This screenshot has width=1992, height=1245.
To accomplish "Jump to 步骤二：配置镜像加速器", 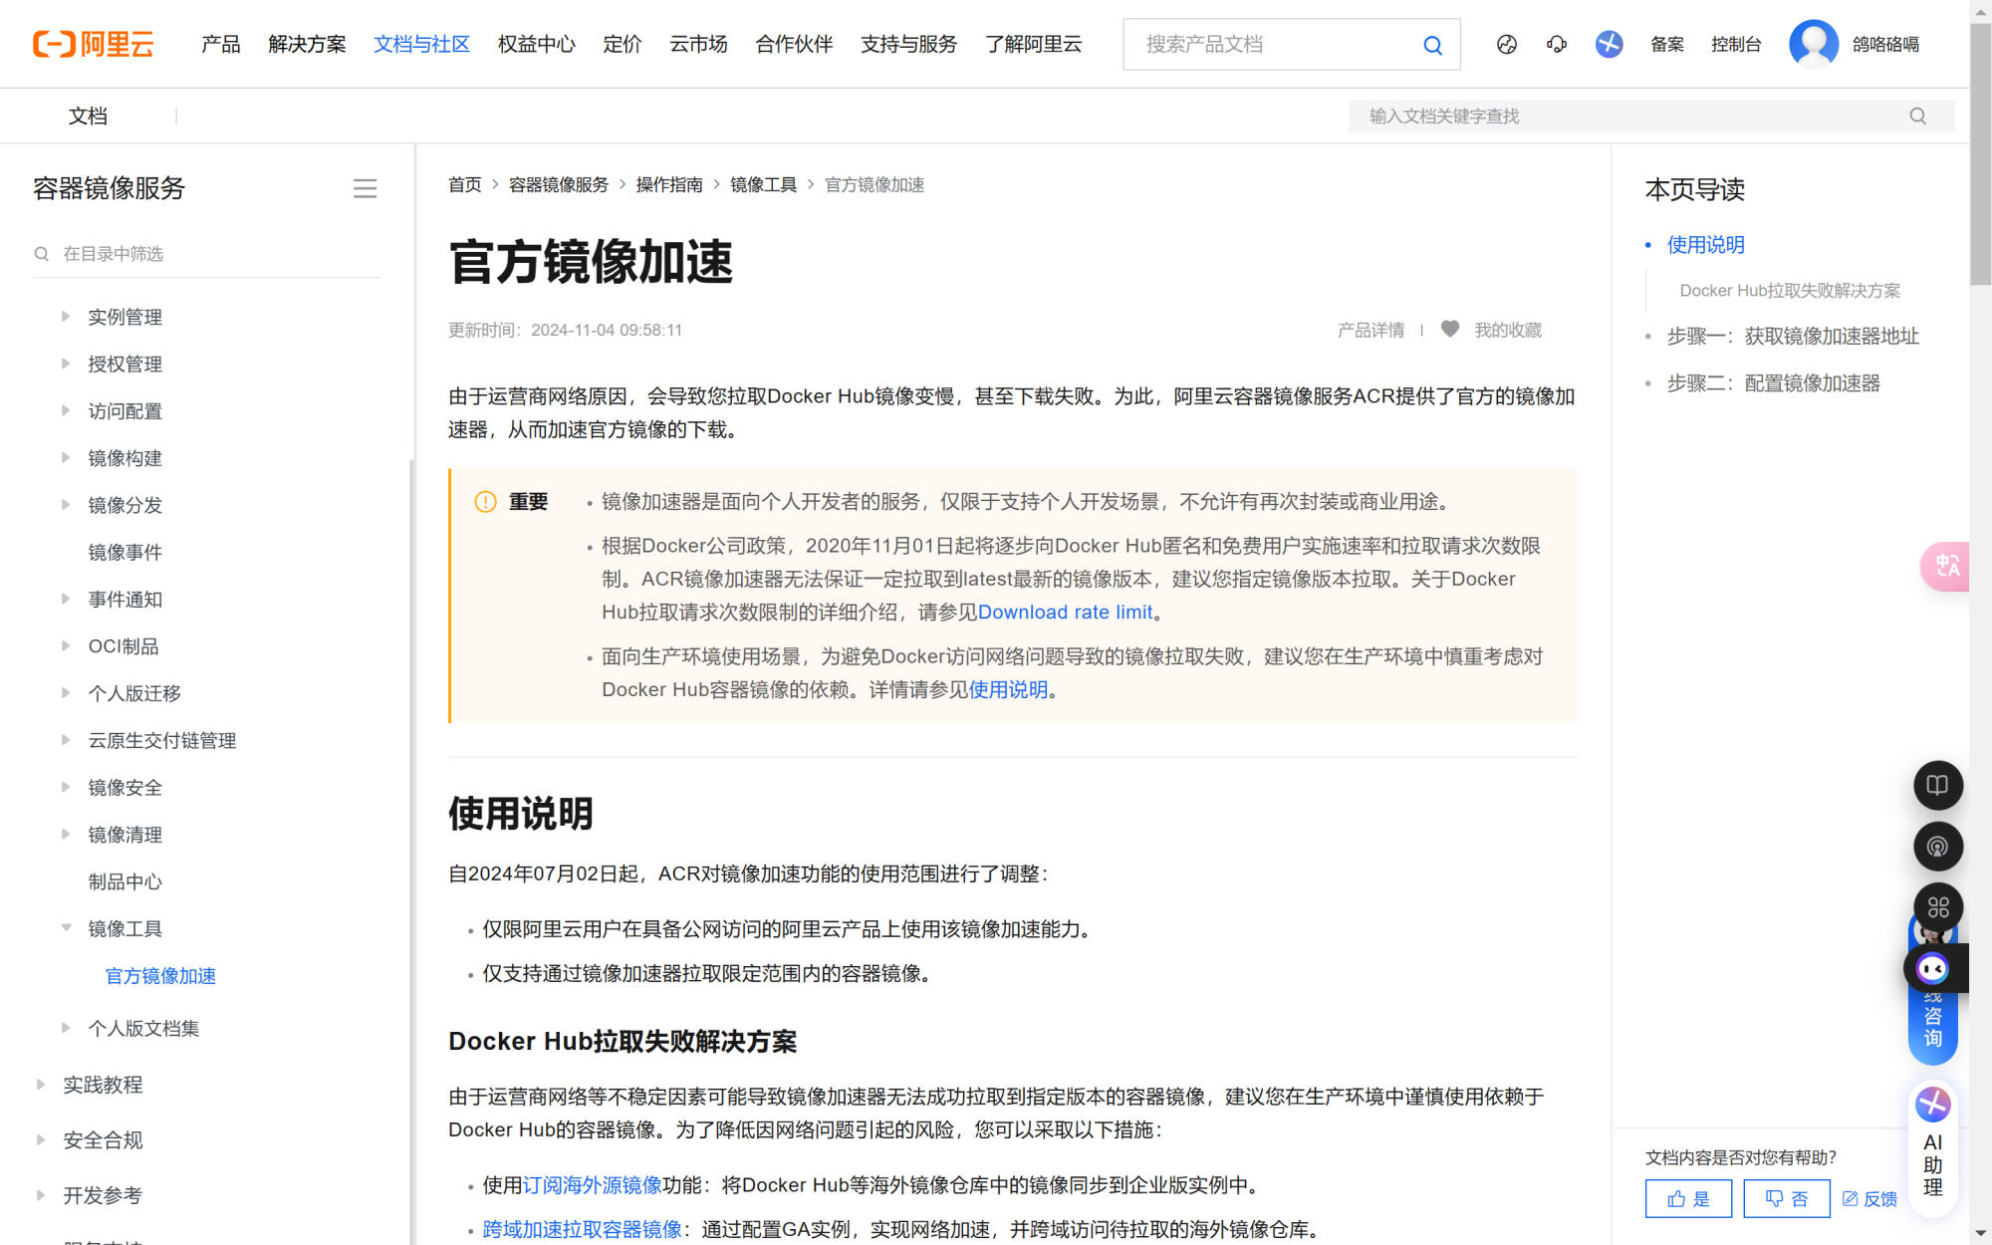I will pos(1773,382).
